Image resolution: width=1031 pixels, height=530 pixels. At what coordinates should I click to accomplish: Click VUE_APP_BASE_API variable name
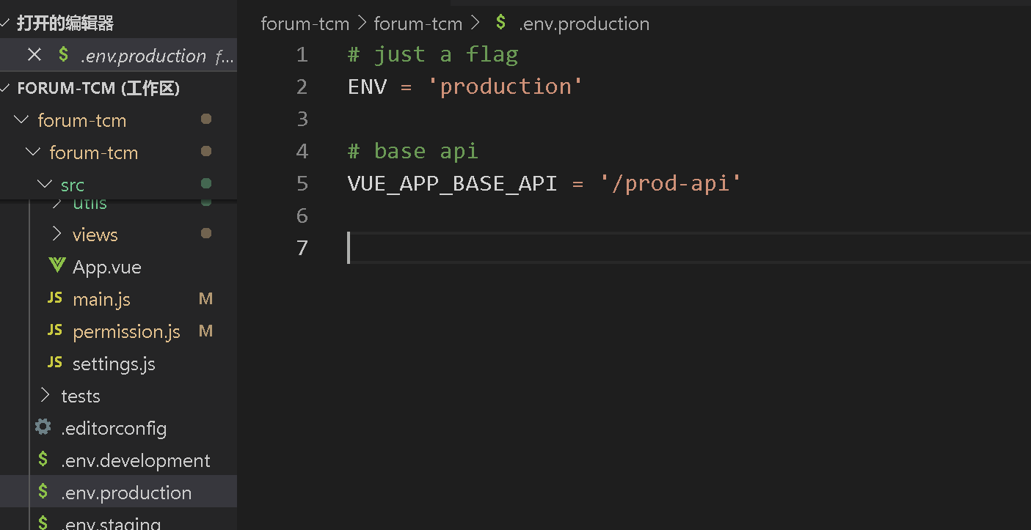coord(453,183)
